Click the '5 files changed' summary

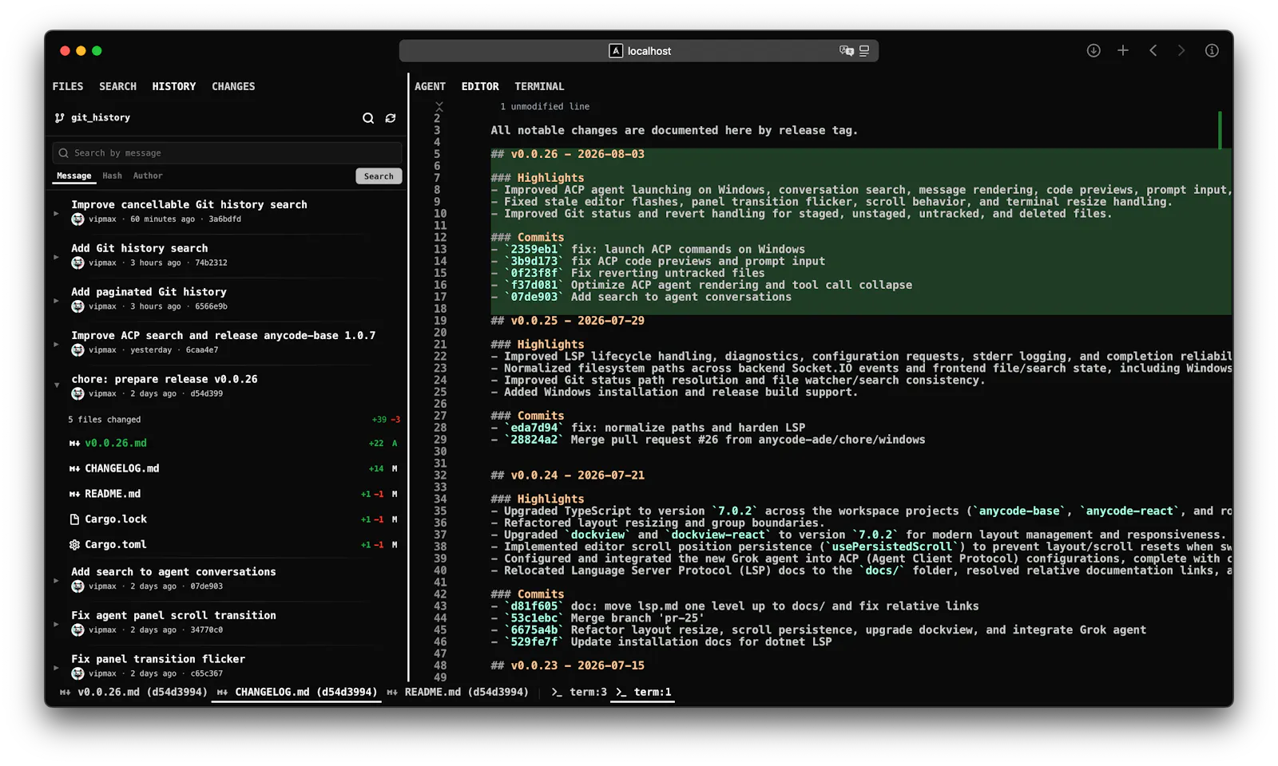[105, 420]
